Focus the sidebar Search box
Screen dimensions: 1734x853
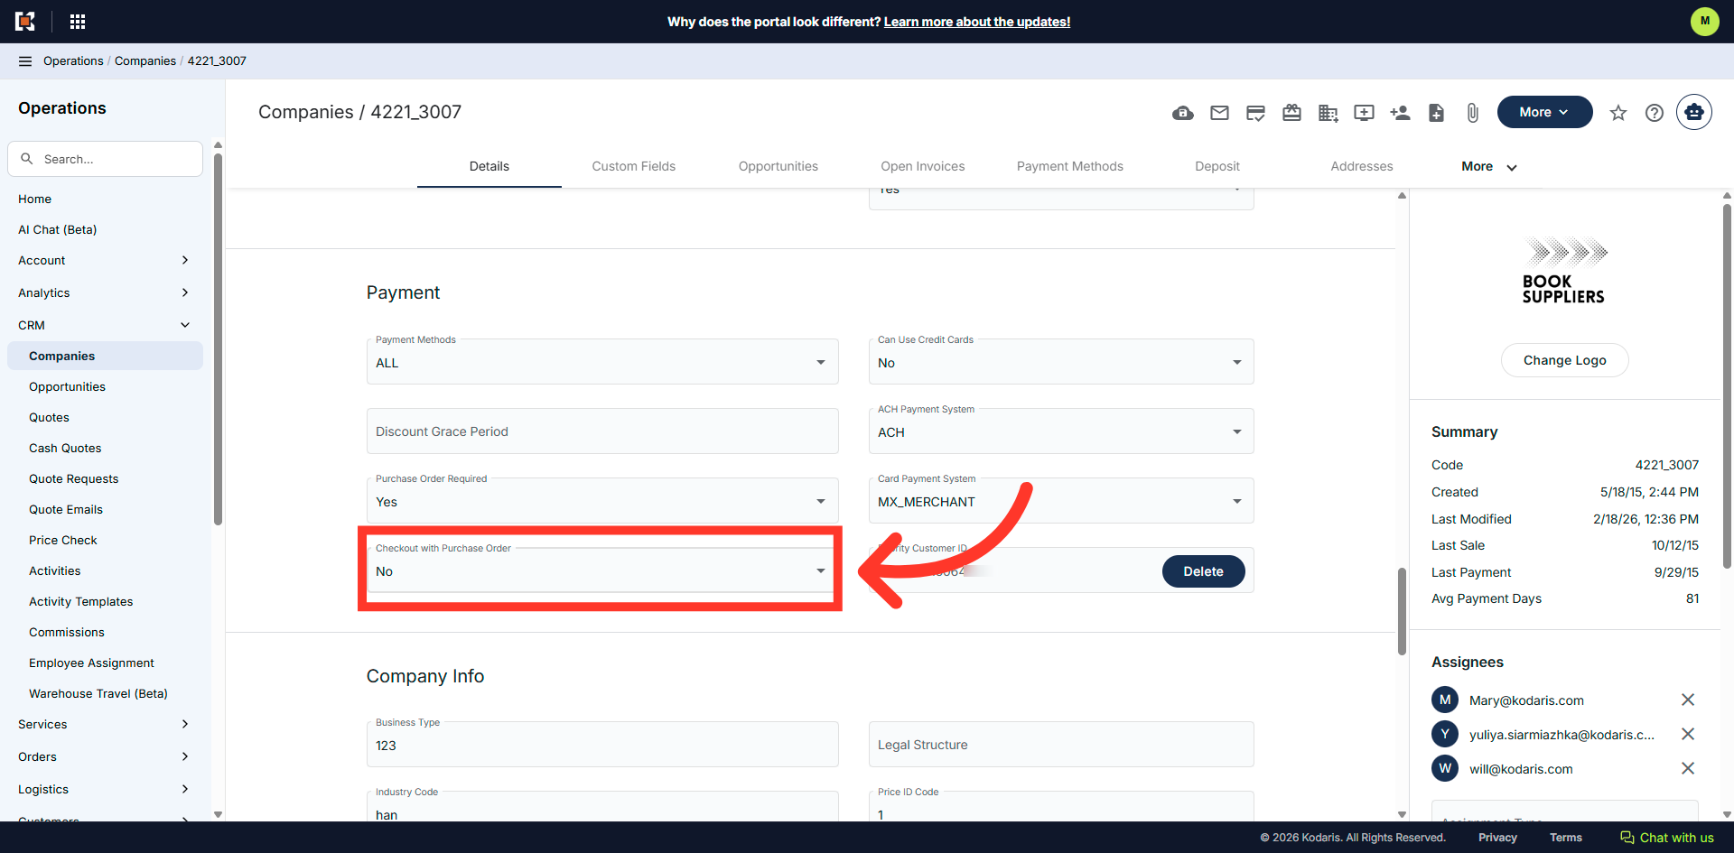point(105,159)
